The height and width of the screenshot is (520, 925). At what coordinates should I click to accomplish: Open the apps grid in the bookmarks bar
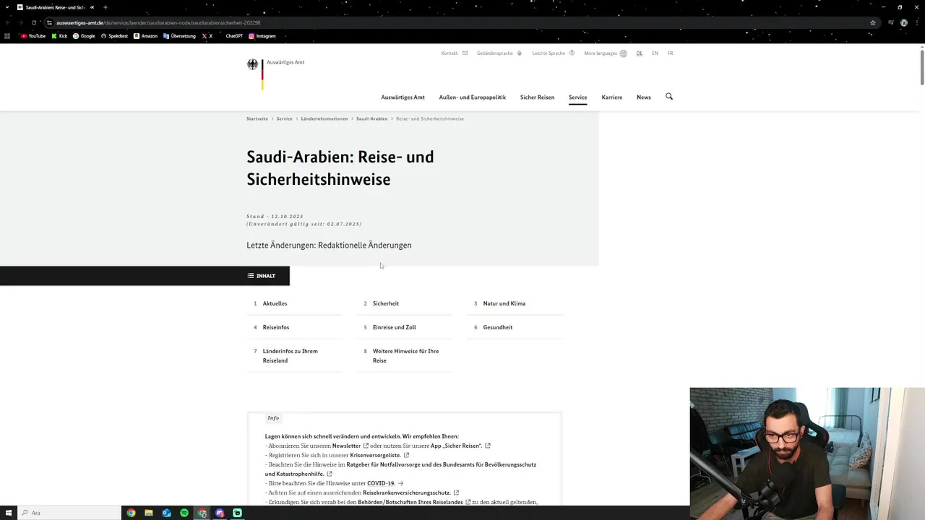[8, 36]
